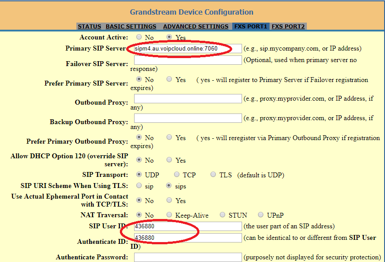385x262 pixels.
Task: Switch to FXS PORT1 tab
Action: [251, 27]
